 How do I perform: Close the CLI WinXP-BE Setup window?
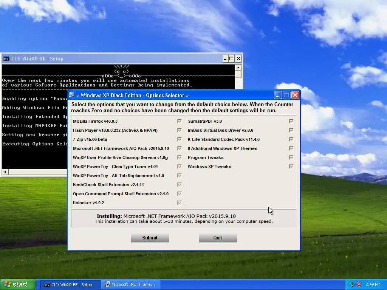coord(238,59)
